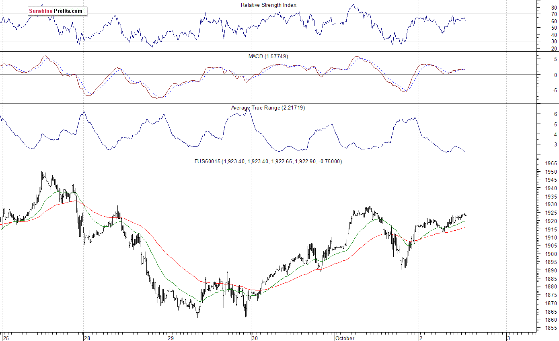Click the 1955 price scale label
Image resolution: width=559 pixels, height=341 pixels.
click(551, 164)
